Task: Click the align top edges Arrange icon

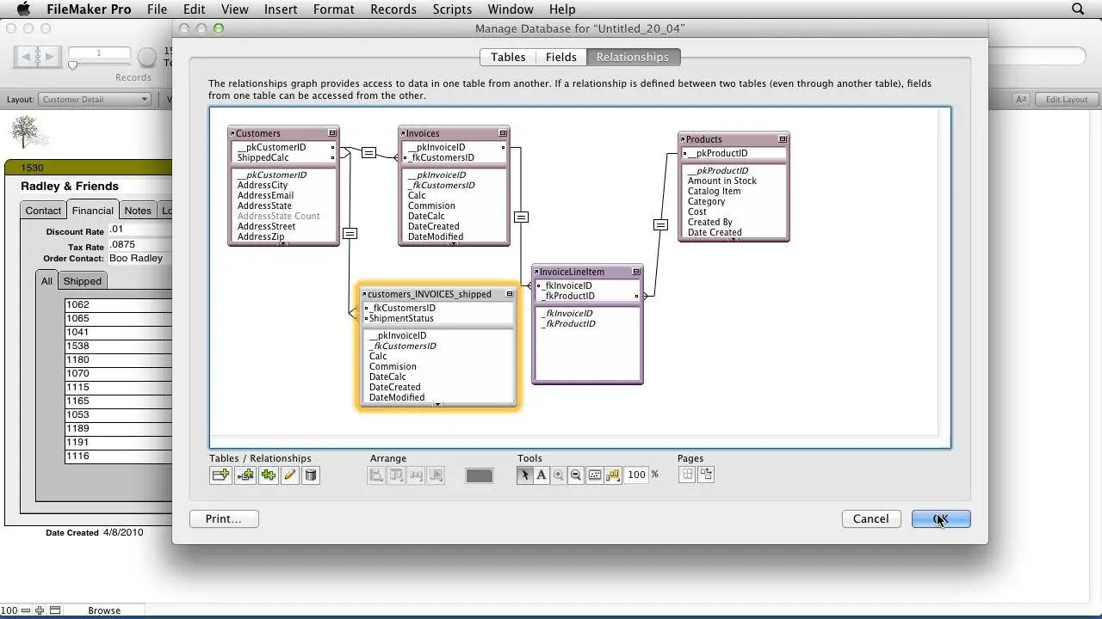Action: pyautogui.click(x=396, y=475)
